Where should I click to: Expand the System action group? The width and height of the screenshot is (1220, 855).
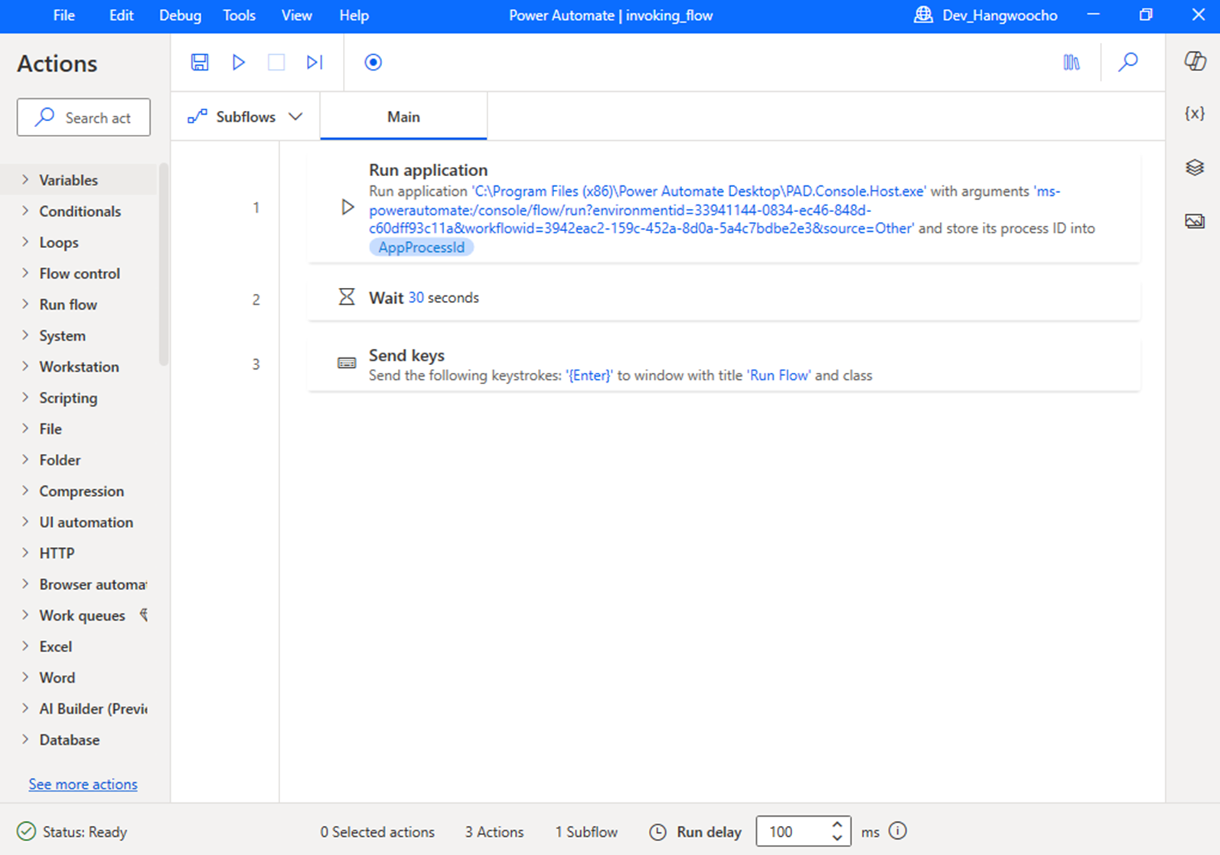[25, 335]
